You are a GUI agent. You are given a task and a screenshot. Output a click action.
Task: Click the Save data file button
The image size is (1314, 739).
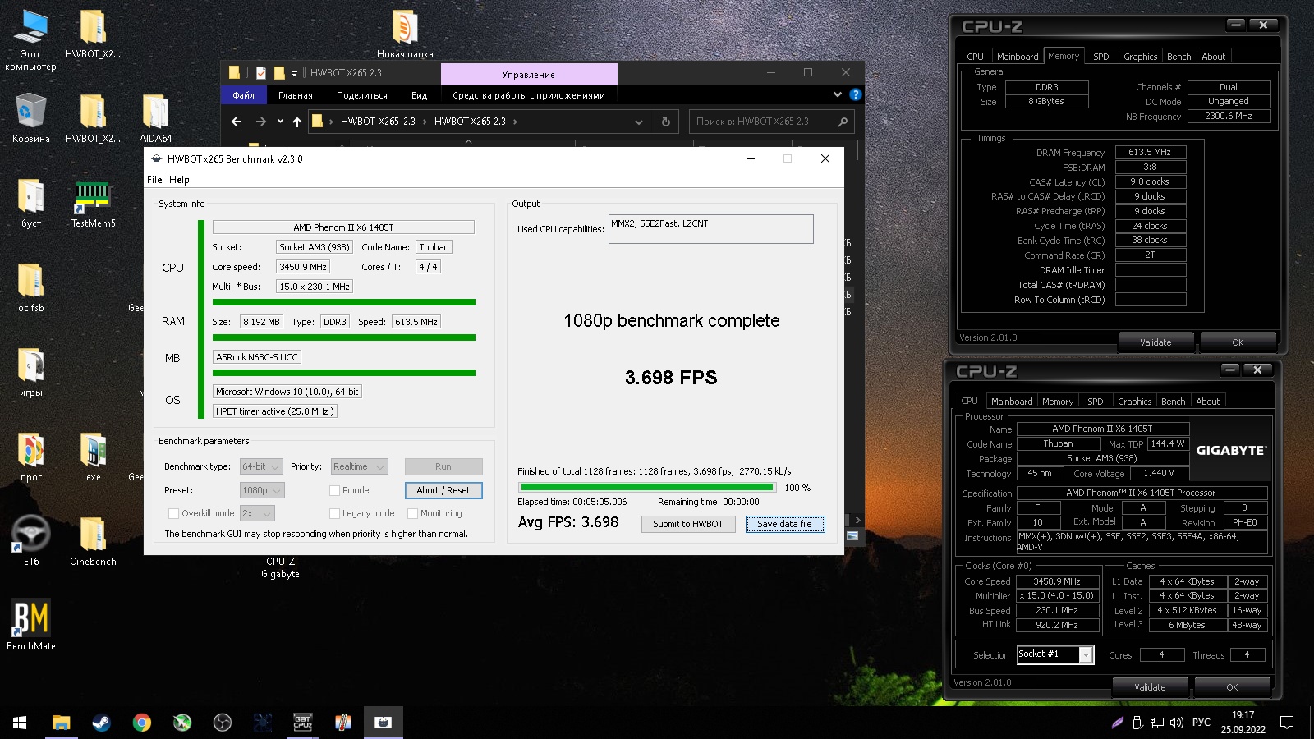[x=784, y=524]
